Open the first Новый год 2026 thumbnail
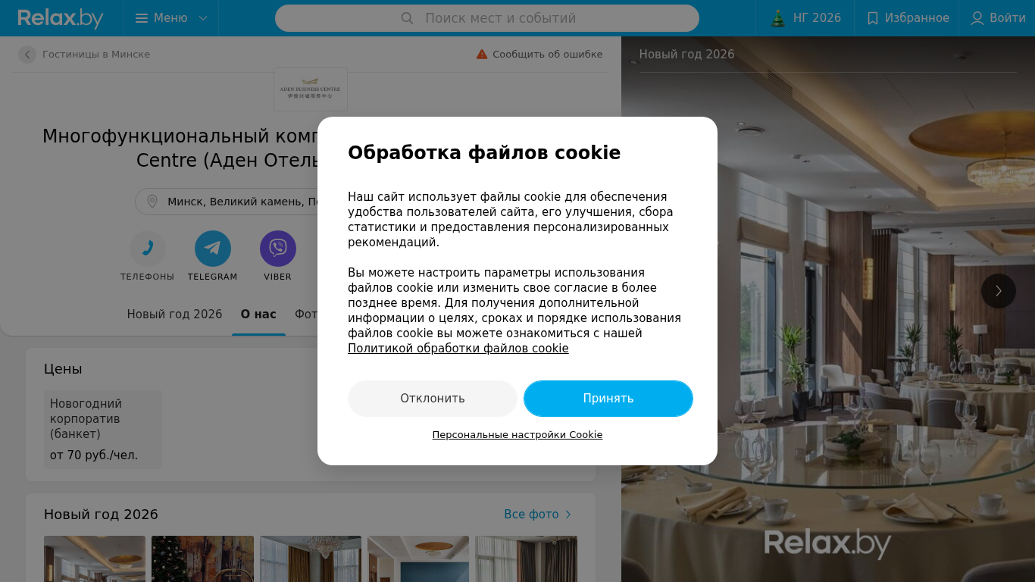 [95, 559]
